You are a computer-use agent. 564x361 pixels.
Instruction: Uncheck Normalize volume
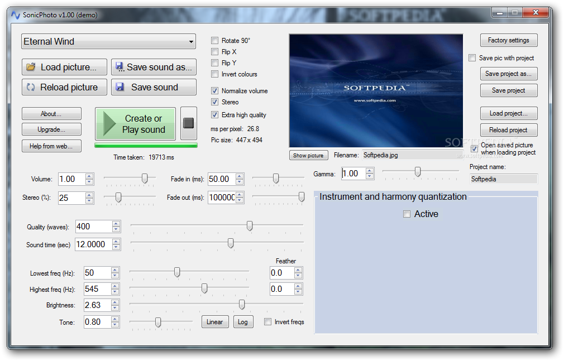click(215, 90)
